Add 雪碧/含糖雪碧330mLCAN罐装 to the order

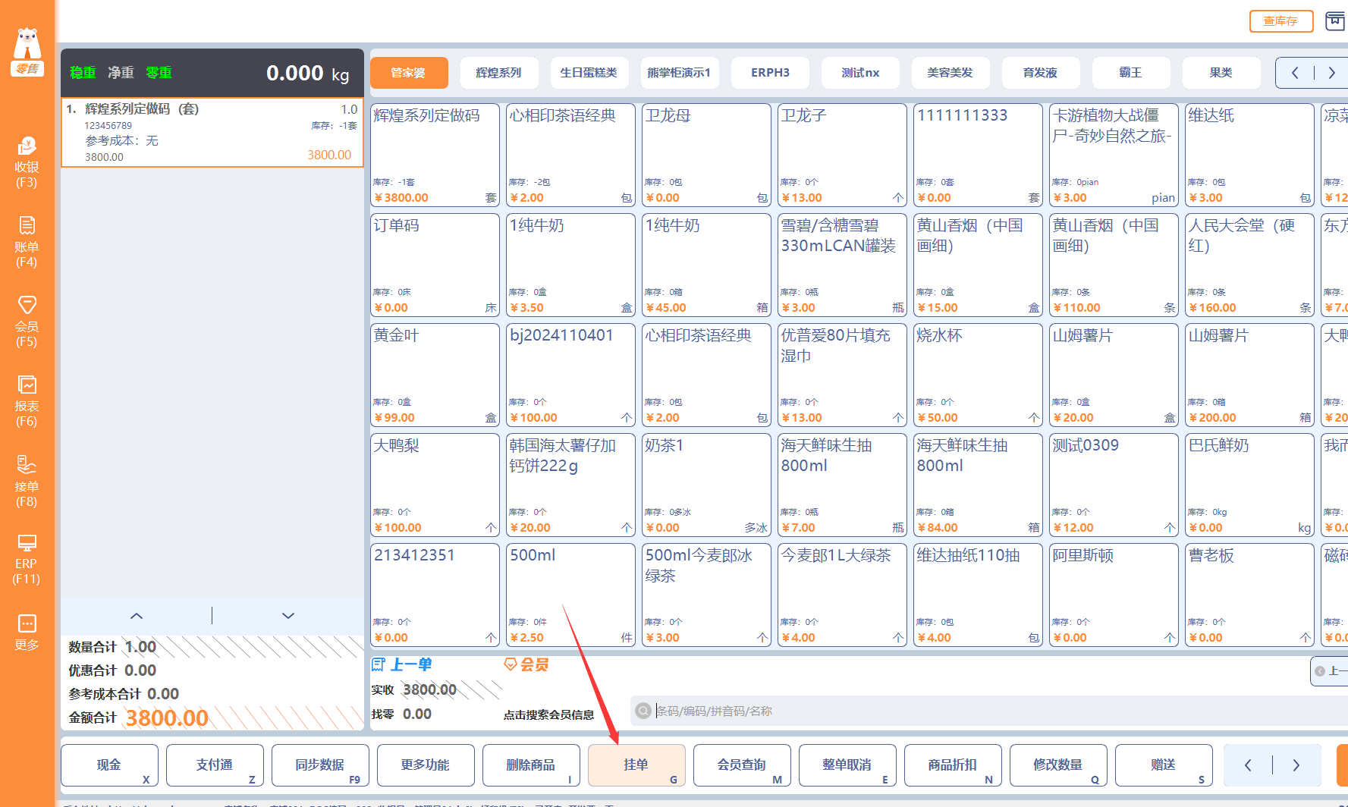pyautogui.click(x=843, y=265)
